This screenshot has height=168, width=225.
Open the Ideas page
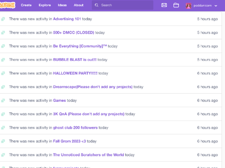coord(62,5)
